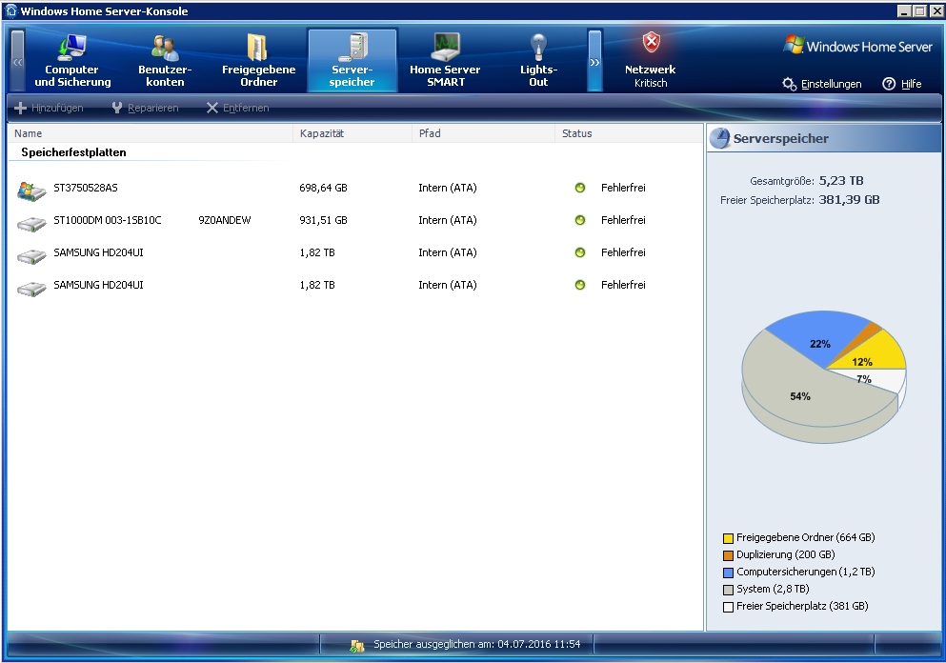Open the Benutzerkonten tab
The image size is (946, 663).
(165, 60)
